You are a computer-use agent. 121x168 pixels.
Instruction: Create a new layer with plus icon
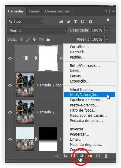(x=98, y=156)
